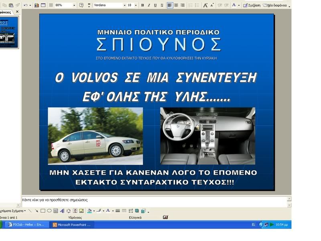321x241 pixels.
Task: Select the Oval drawing tool
Action: pyautogui.click(x=49, y=210)
